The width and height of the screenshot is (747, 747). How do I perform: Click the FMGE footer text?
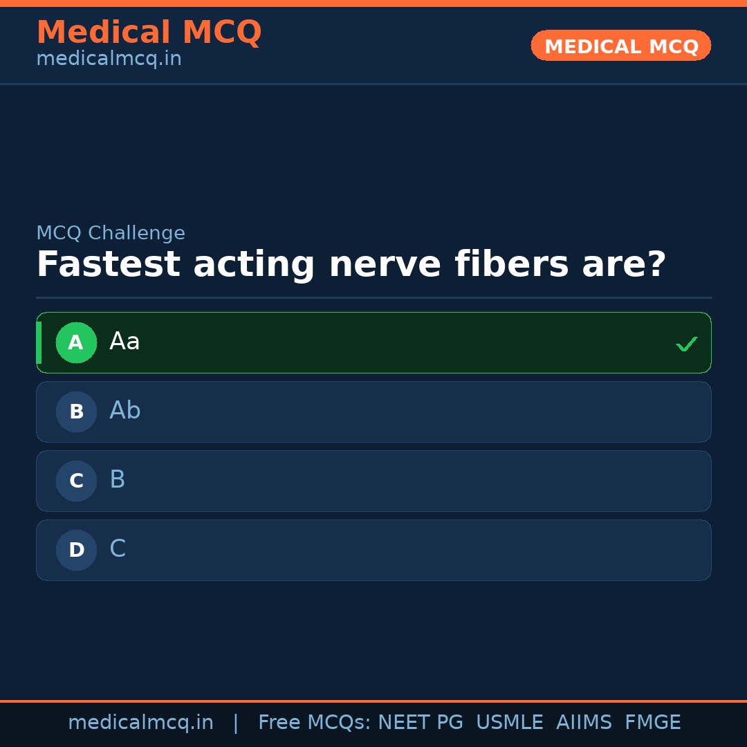pos(652,723)
